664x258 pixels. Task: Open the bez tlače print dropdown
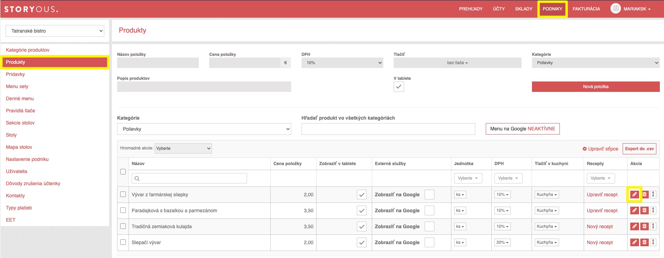[457, 63]
